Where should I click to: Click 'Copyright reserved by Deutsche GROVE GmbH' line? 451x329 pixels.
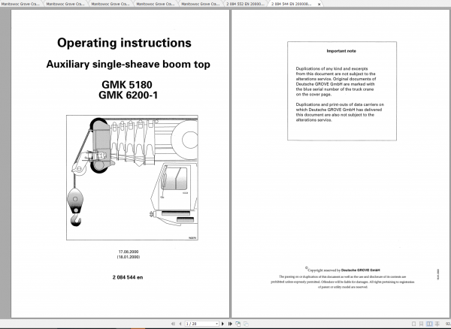tap(343, 270)
